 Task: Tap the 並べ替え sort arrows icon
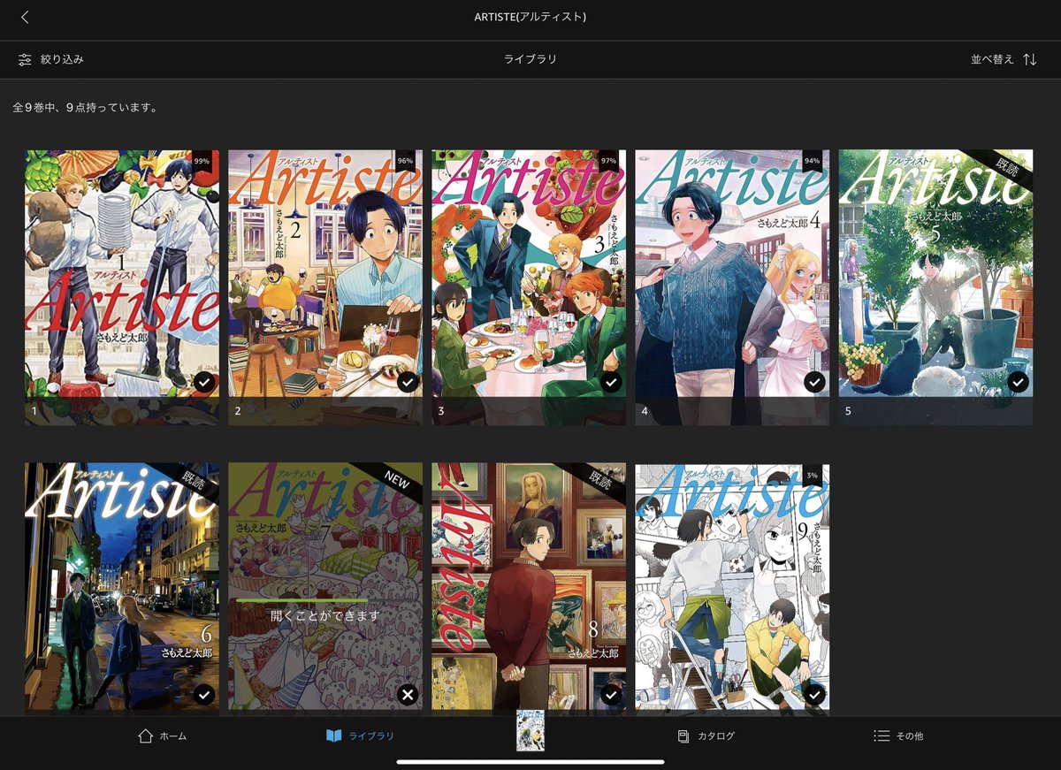1030,59
